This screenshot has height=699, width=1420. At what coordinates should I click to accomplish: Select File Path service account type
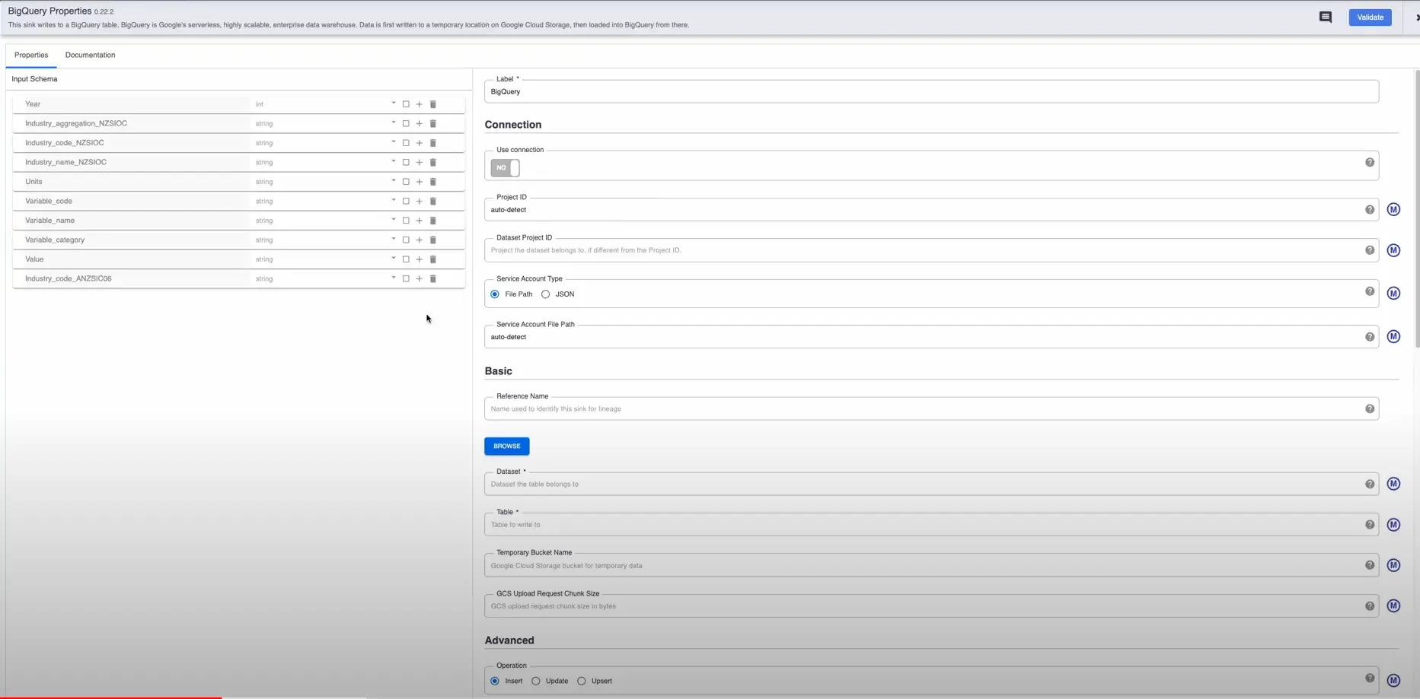click(x=495, y=294)
